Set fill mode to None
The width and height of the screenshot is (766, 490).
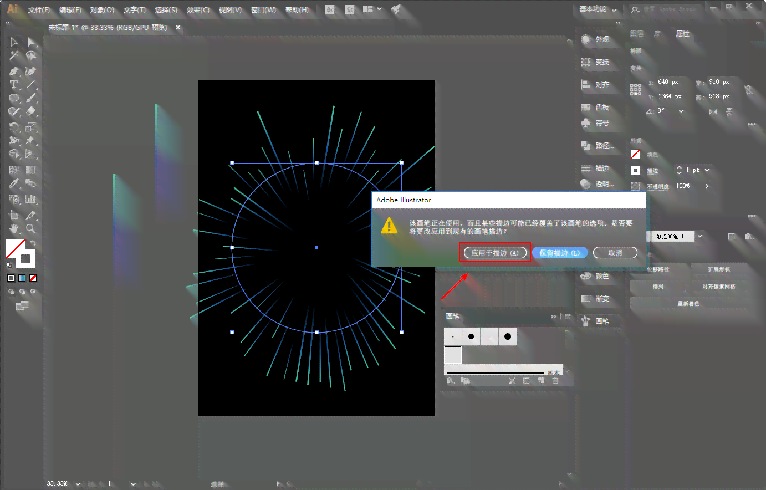pyautogui.click(x=33, y=278)
